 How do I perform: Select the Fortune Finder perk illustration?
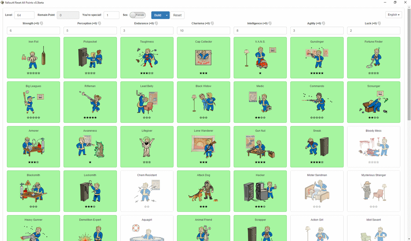(374, 58)
